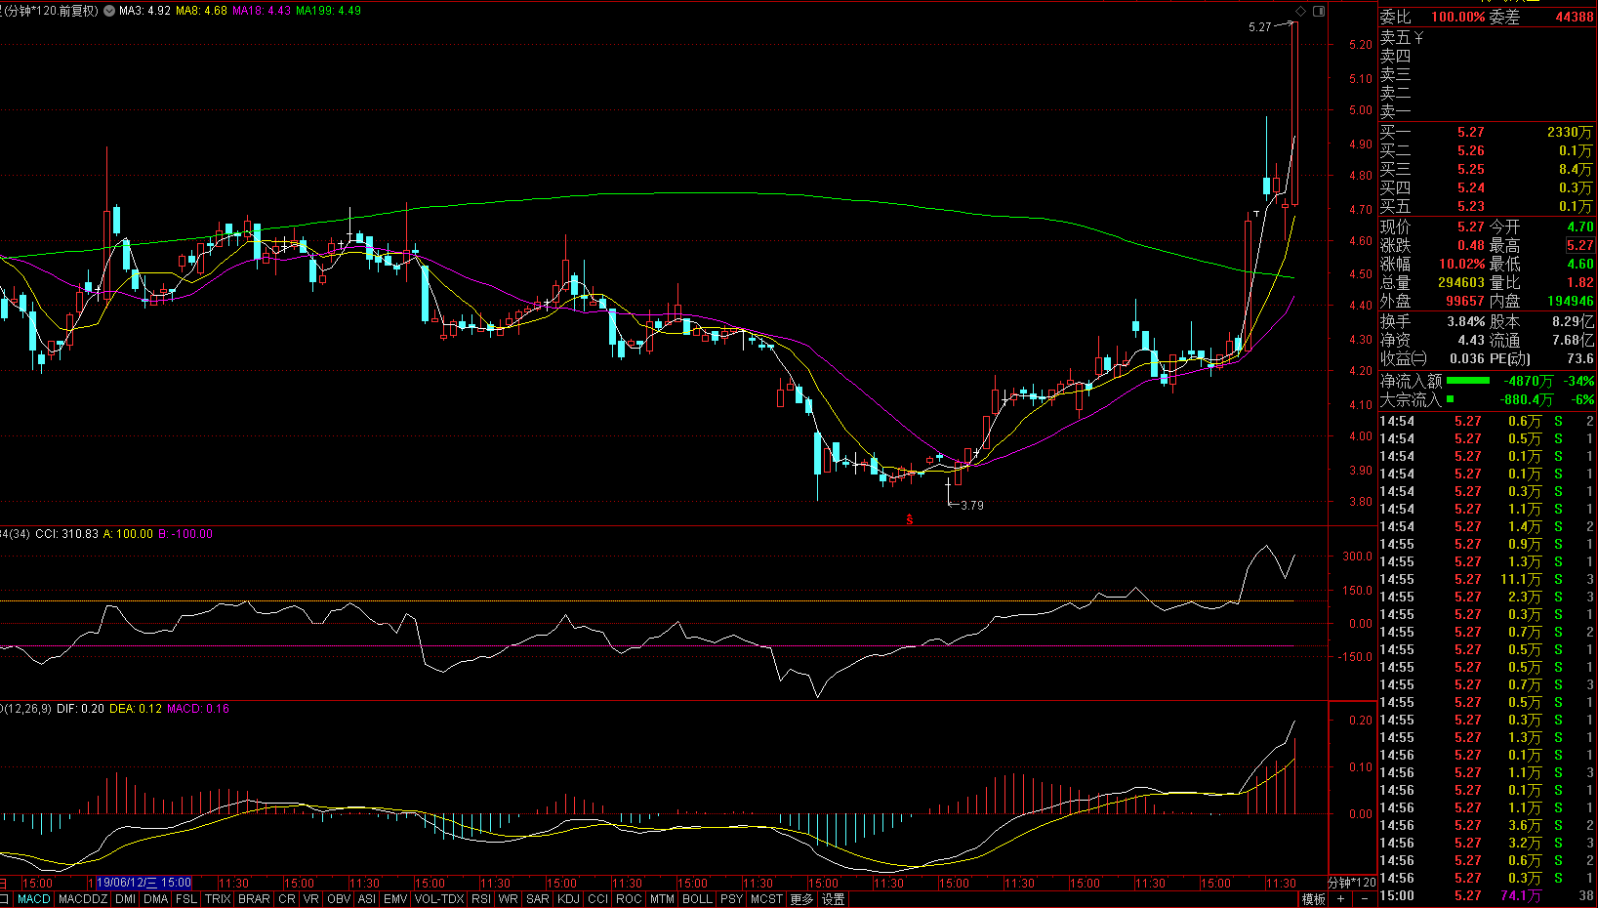Switch to the OBV indicator tab
The height and width of the screenshot is (908, 1598).
coord(339,899)
